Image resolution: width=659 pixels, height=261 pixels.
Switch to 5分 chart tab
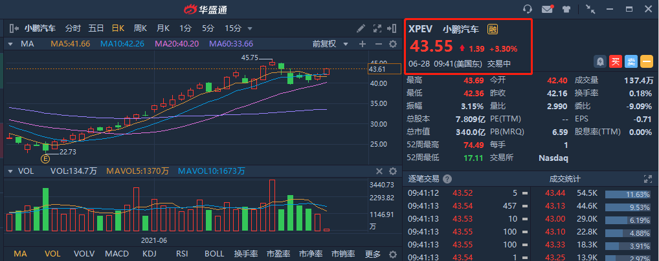pyautogui.click(x=208, y=28)
